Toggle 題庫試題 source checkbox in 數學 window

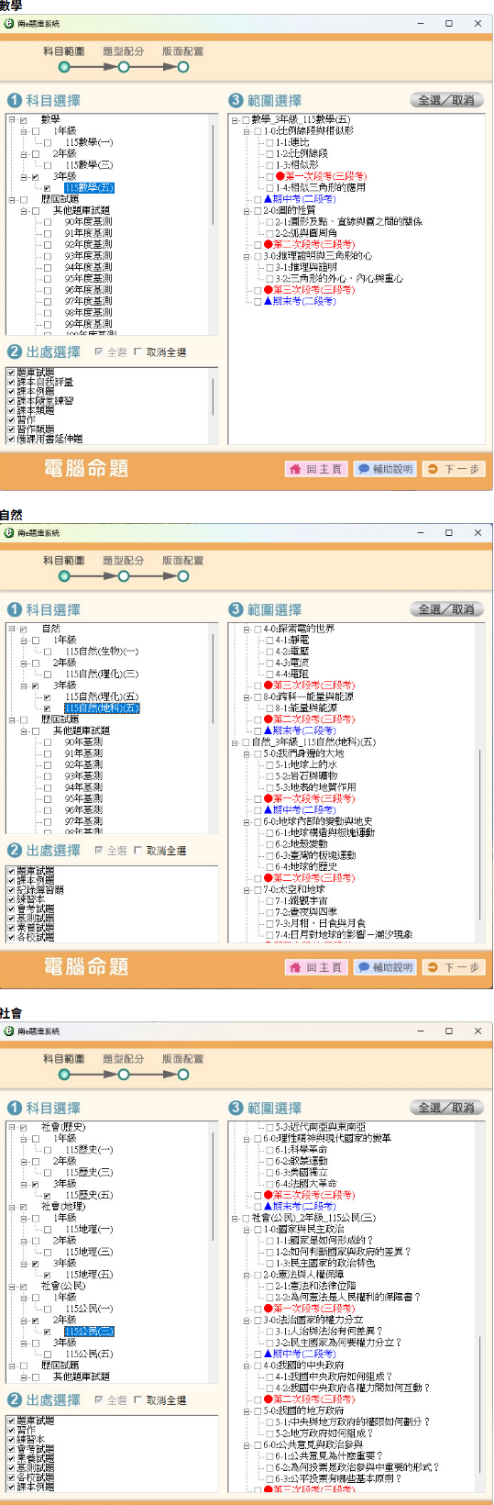(x=11, y=373)
